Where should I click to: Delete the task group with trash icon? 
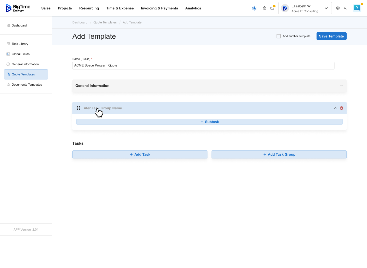tap(342, 108)
